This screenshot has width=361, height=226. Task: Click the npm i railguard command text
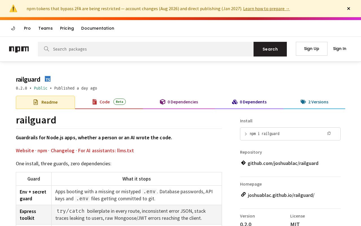click(x=265, y=134)
